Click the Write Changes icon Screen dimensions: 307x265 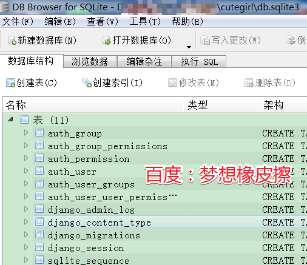pyautogui.click(x=205, y=40)
